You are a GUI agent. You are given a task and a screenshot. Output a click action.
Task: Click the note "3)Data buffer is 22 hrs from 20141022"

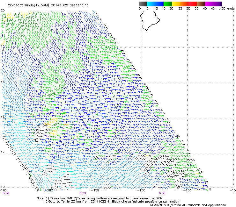(x=76, y=202)
